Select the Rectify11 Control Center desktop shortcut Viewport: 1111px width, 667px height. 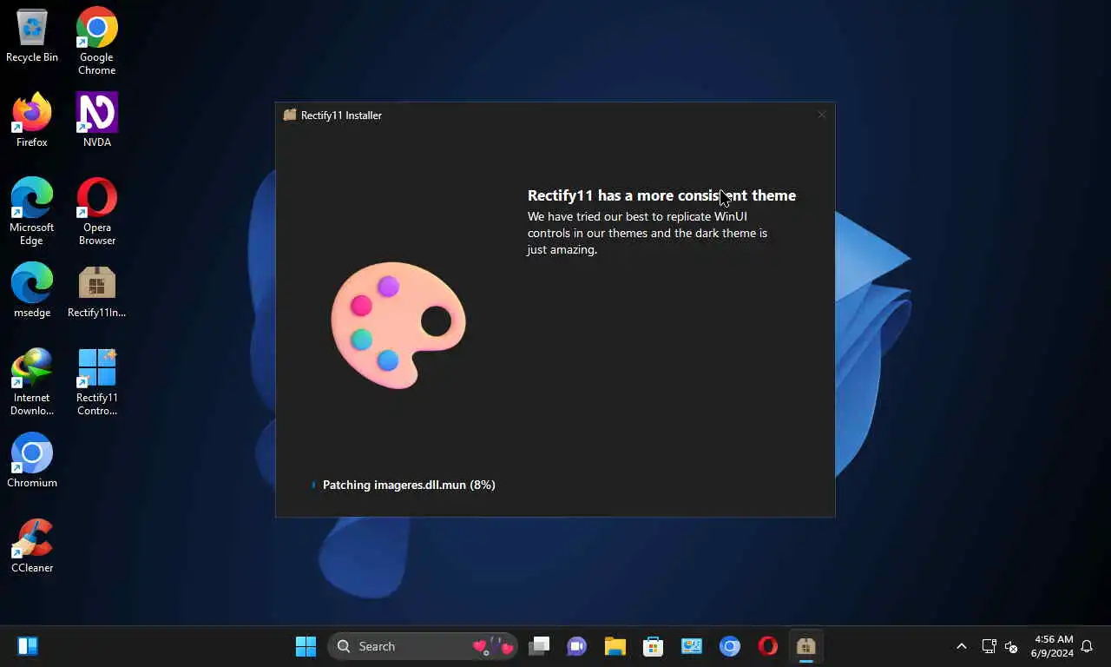tap(96, 381)
